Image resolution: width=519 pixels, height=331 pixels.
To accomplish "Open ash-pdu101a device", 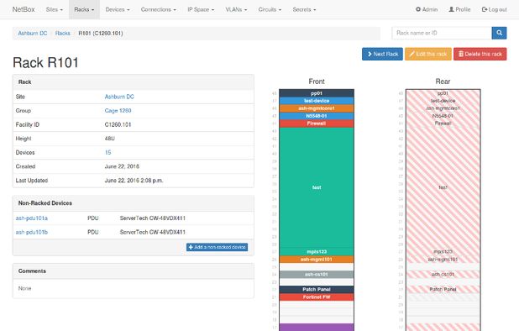I will tap(32, 218).
